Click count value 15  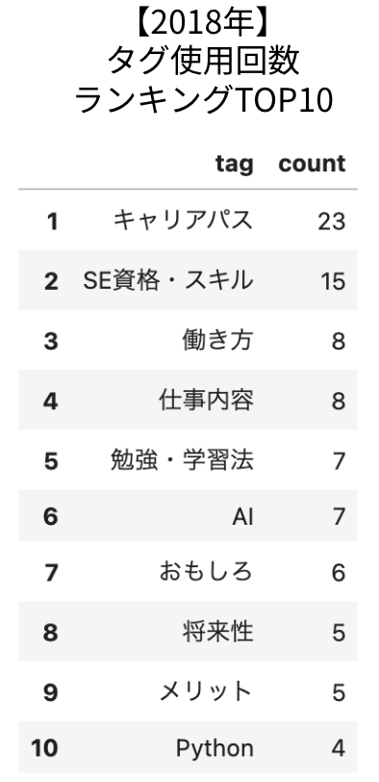pos(333,281)
